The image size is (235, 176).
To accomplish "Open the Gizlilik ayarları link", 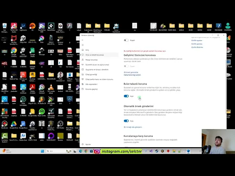I will [x=197, y=41].
